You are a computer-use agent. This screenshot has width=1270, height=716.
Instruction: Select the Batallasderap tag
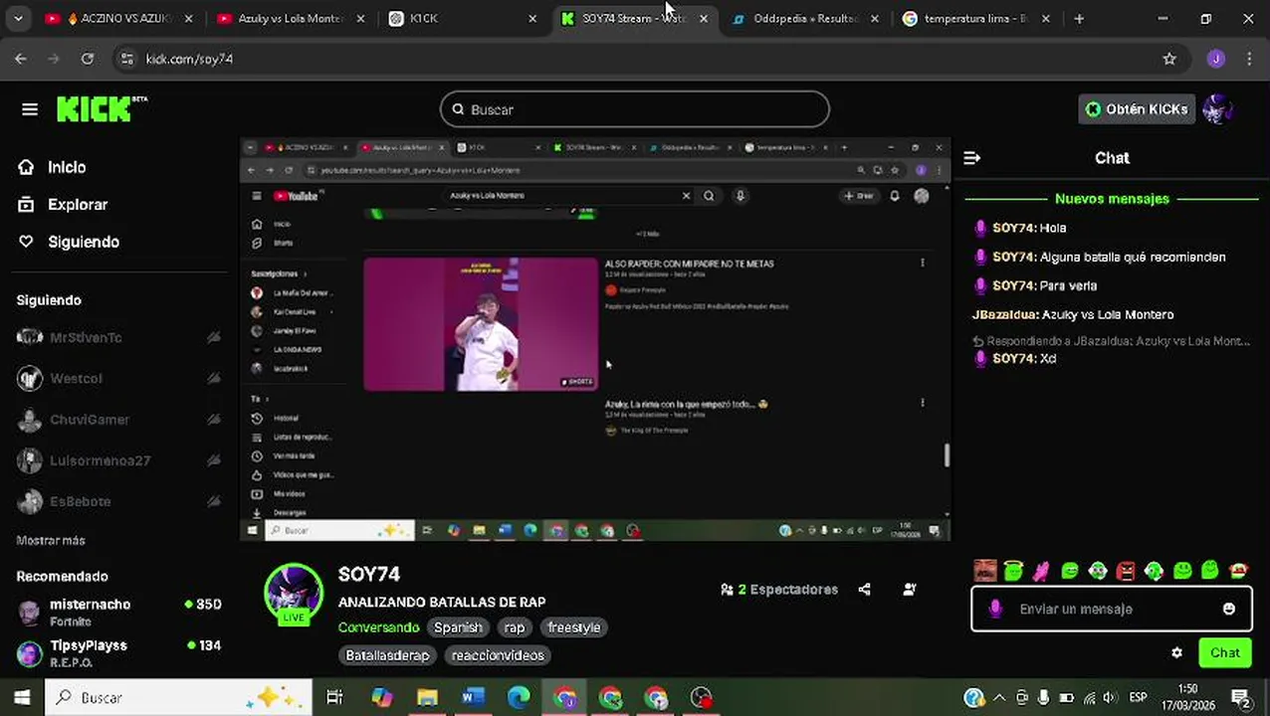387,655
